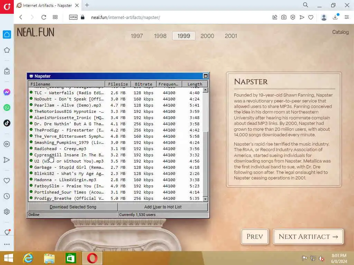This screenshot has height=265, width=354.
Task: Click the Napster list scroll down arrow
Action: 205,199
